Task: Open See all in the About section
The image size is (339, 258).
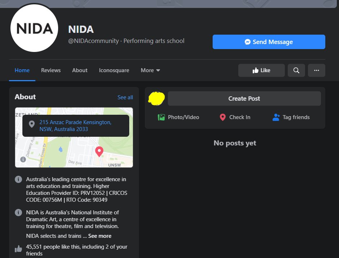Action: pyautogui.click(x=125, y=97)
